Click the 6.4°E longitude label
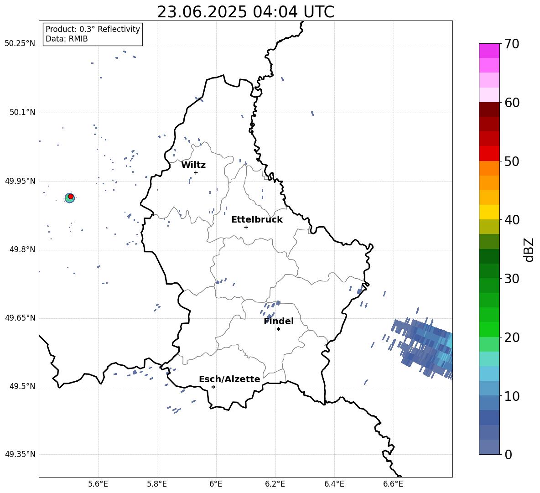The width and height of the screenshot is (540, 493). [334, 484]
